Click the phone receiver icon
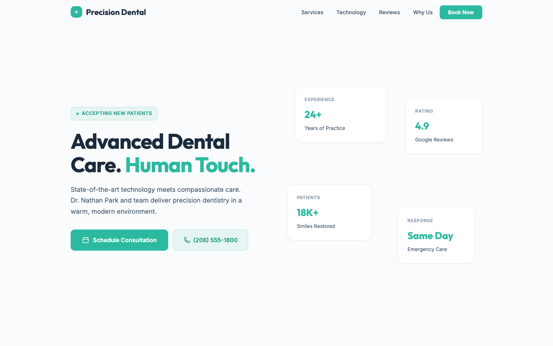This screenshot has height=346, width=553. [x=187, y=240]
